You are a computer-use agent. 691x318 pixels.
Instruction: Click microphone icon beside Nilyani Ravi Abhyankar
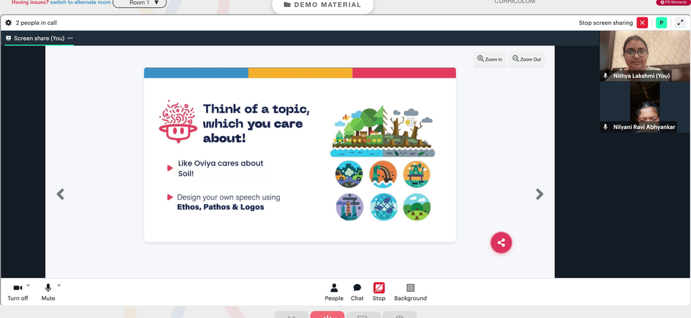605,127
